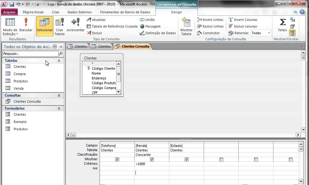The image size is (309, 185).
Task: Uncheck Mostrar for the Estado column
Action: [x=186, y=159]
